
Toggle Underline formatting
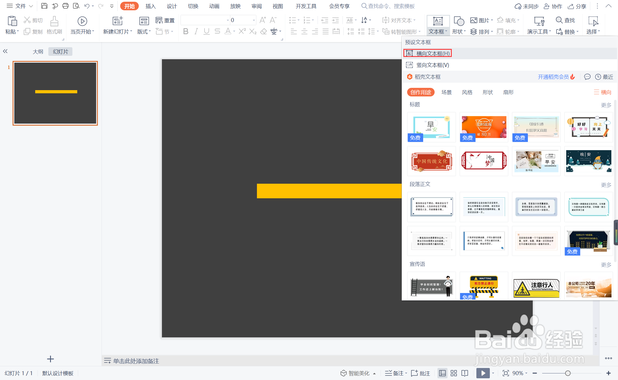point(207,31)
